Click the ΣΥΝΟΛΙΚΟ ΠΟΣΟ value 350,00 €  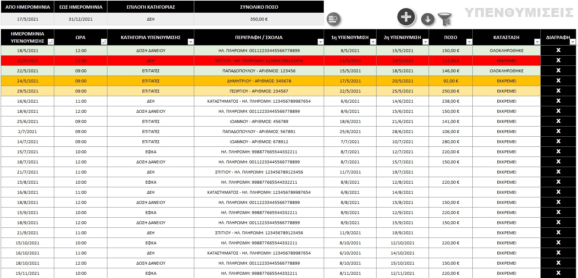pyautogui.click(x=259, y=19)
